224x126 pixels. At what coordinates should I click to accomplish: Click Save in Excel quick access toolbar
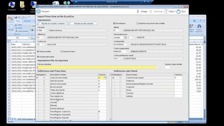tap(16, 17)
